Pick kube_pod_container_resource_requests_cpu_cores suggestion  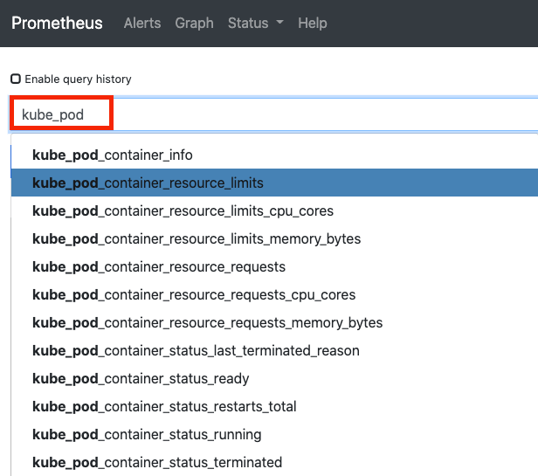(x=274, y=295)
